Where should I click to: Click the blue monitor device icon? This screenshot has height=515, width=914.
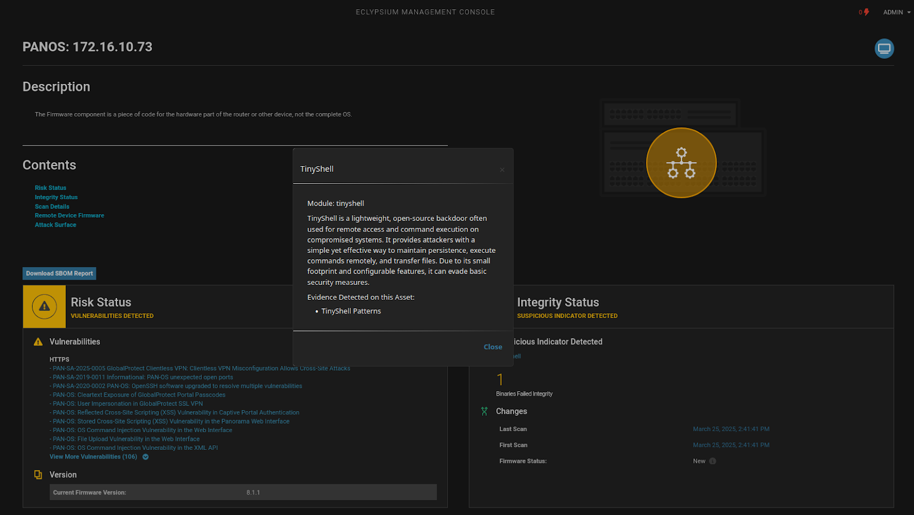(x=884, y=49)
